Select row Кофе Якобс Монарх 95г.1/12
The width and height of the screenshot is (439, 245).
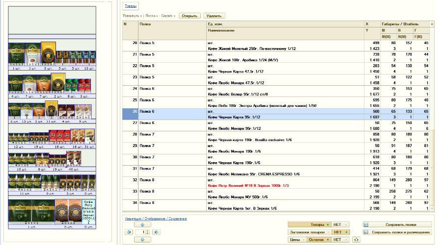(276, 126)
